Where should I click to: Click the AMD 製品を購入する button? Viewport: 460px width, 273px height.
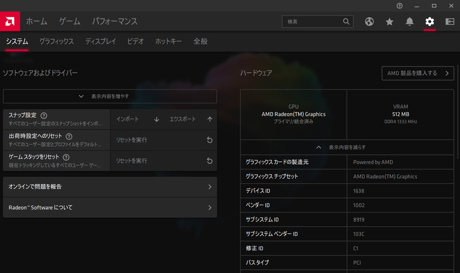click(418, 74)
